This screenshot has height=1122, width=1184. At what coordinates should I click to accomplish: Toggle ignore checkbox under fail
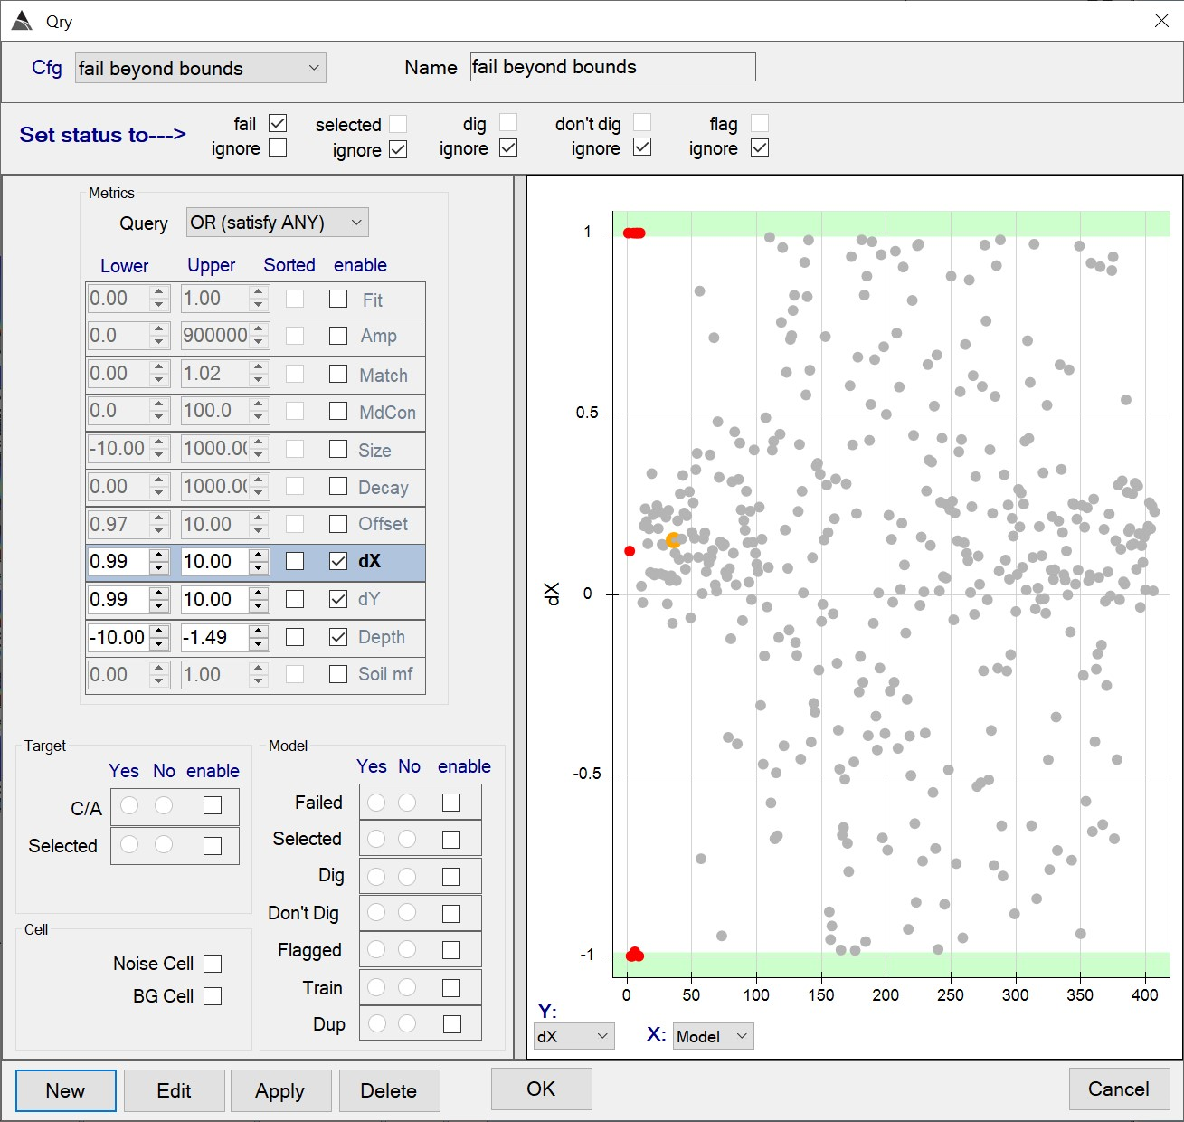point(278,147)
